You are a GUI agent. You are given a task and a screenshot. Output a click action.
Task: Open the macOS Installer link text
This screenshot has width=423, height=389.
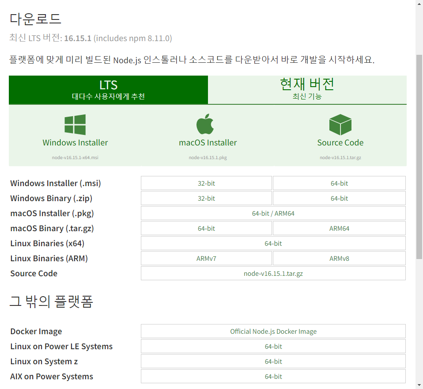[208, 143]
